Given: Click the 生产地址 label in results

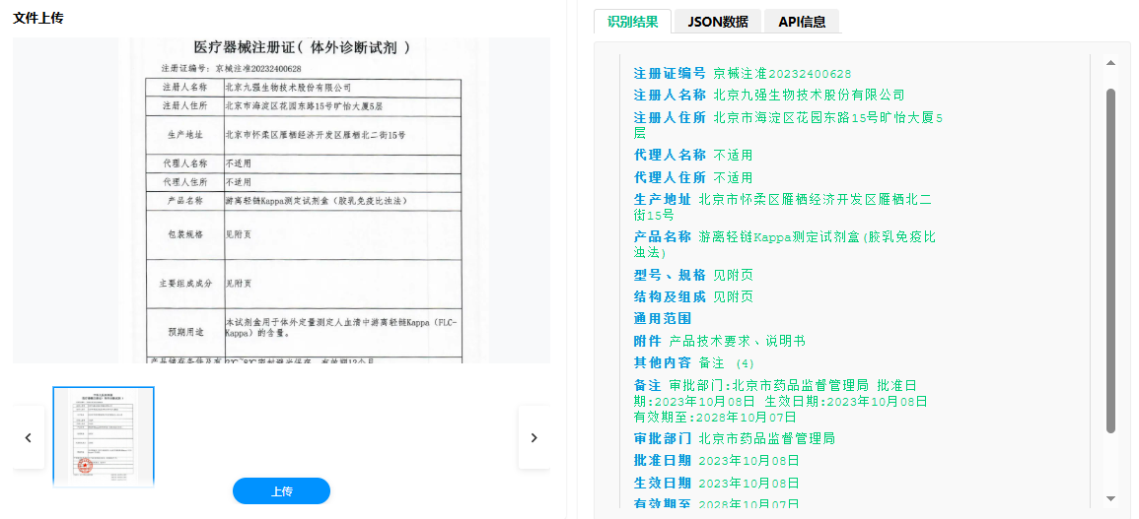Looking at the screenshot, I should point(663,200).
